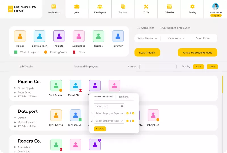Expand the View Master dropdown
Viewport: 227px width, 153px height.
click(x=147, y=39)
